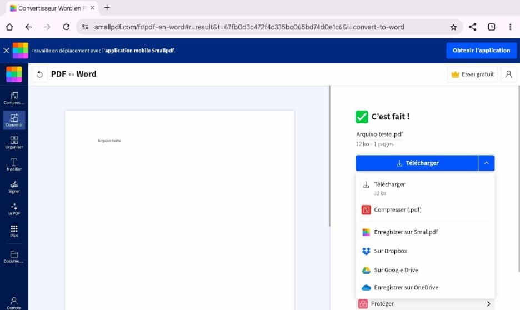Open the user profile icon in header

(508, 74)
